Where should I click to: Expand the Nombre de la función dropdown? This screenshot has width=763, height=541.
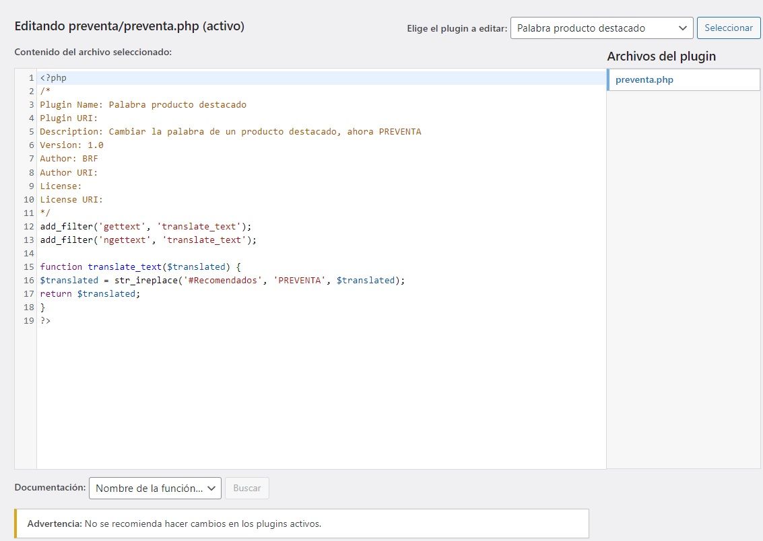point(155,488)
